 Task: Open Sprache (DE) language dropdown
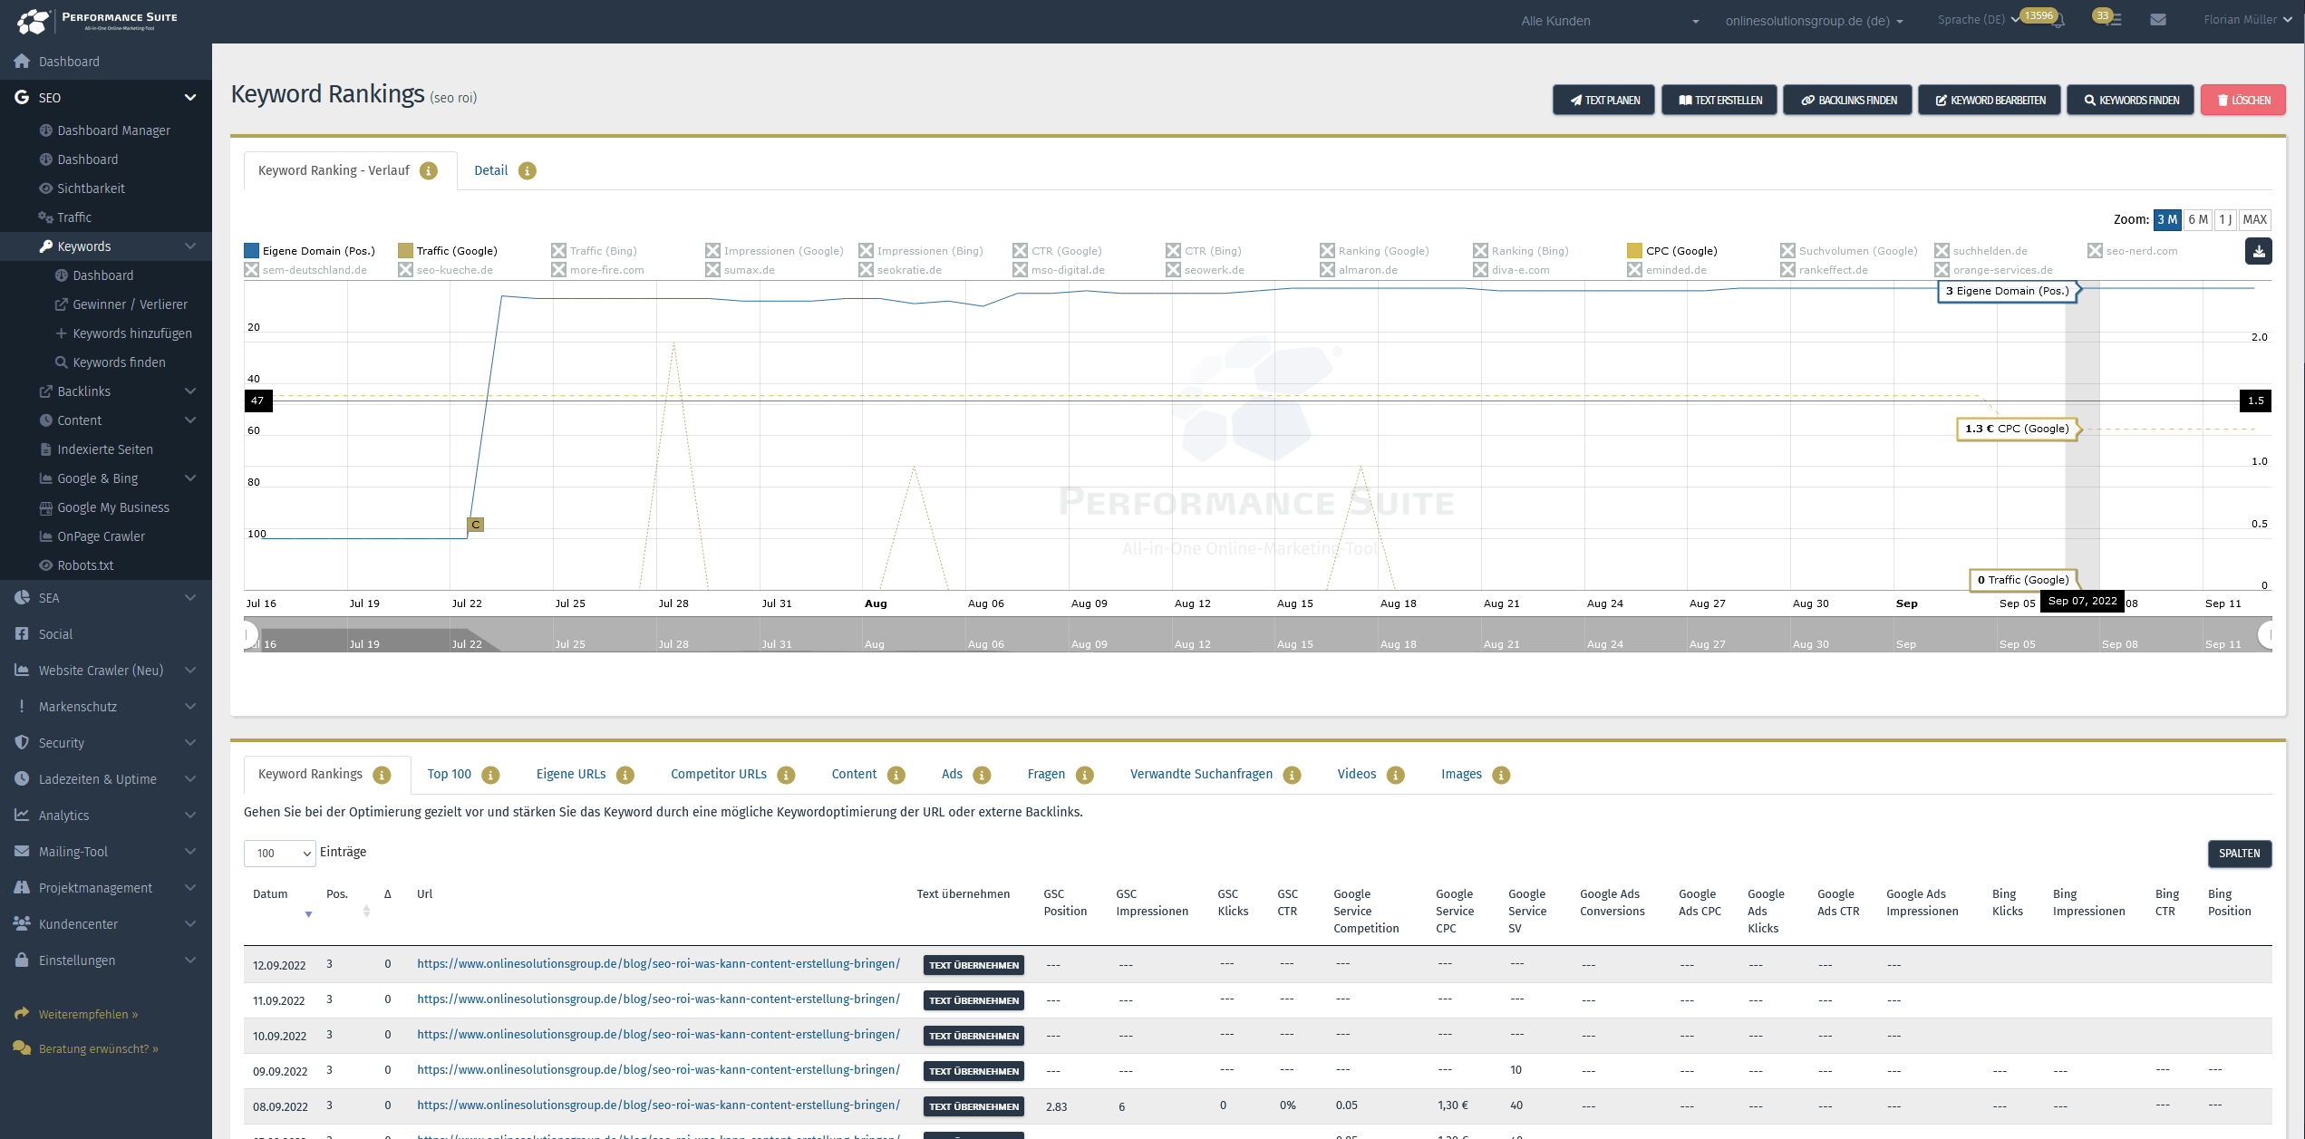1979,20
